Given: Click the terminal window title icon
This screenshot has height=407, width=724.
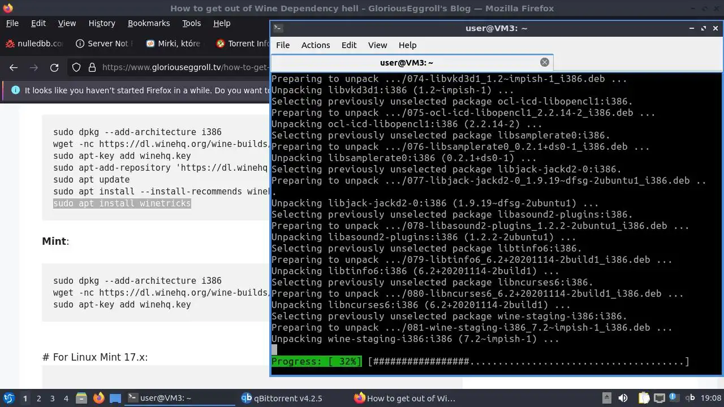Looking at the screenshot, I should (x=278, y=28).
